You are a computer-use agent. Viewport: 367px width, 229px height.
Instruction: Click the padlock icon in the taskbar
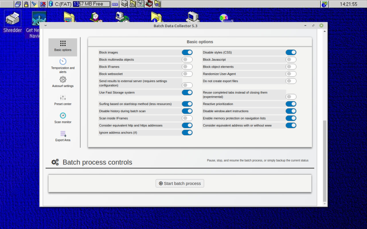[25, 4]
